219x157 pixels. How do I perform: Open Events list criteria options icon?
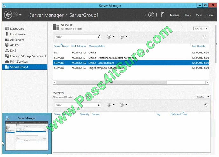[x=109, y=105]
